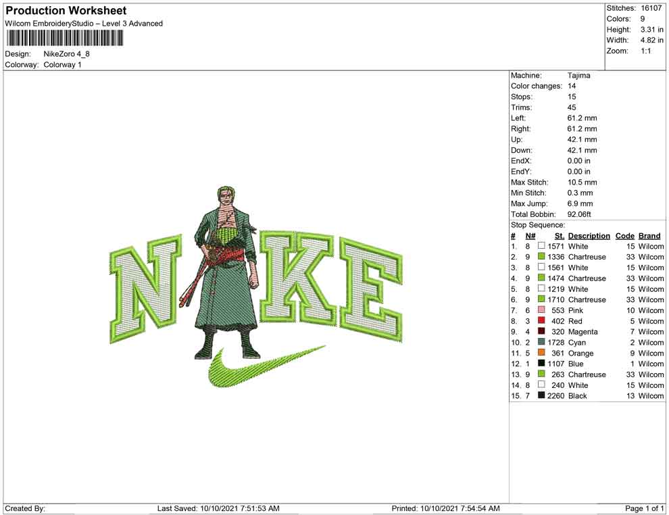This screenshot has width=669, height=515.
Task: Click the Colors value 9
Action: (643, 19)
